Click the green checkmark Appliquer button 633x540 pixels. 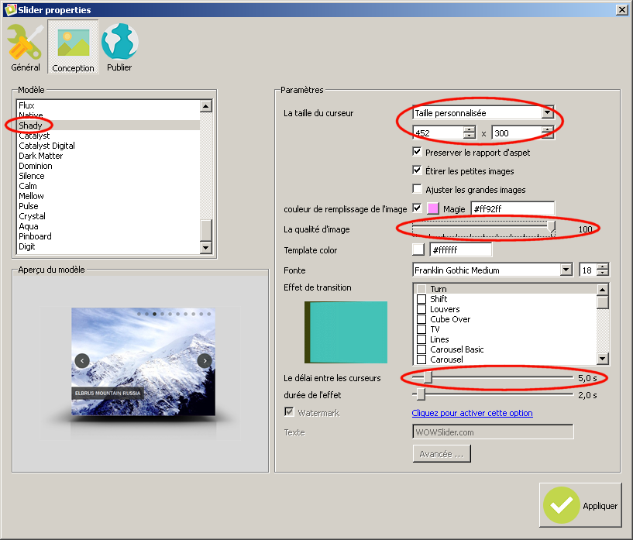pyautogui.click(x=580, y=505)
